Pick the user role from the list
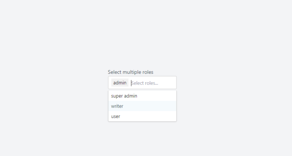Viewport: 292px width, 156px height. point(142,116)
